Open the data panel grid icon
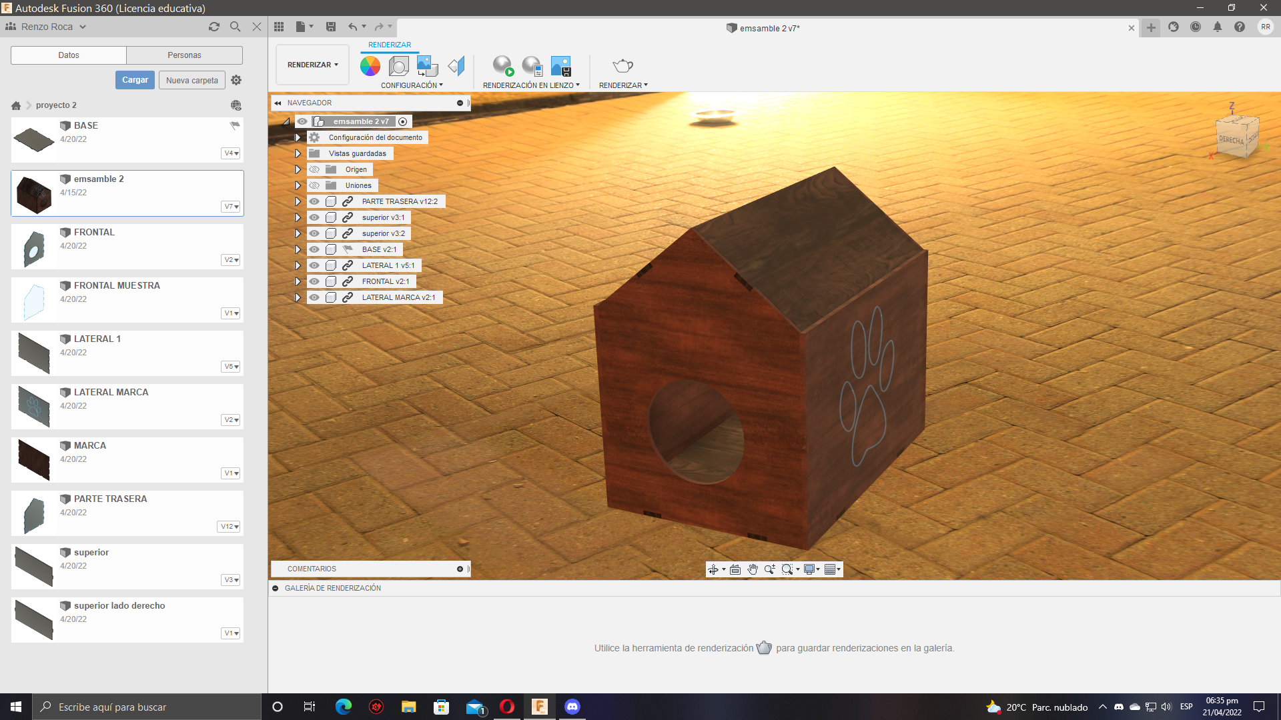Viewport: 1281px width, 720px height. [279, 27]
